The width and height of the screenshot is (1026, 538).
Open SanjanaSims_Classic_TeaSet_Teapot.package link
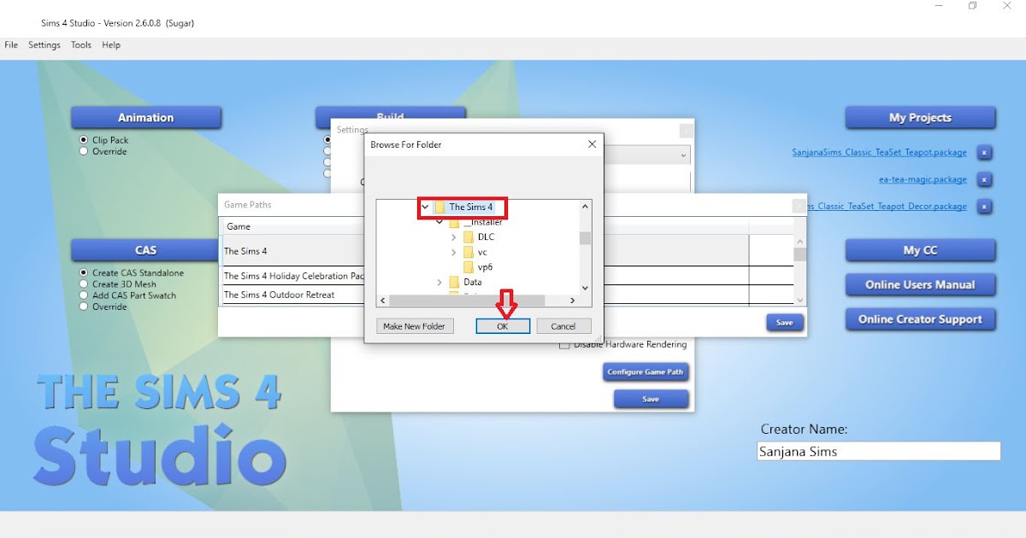pos(880,153)
